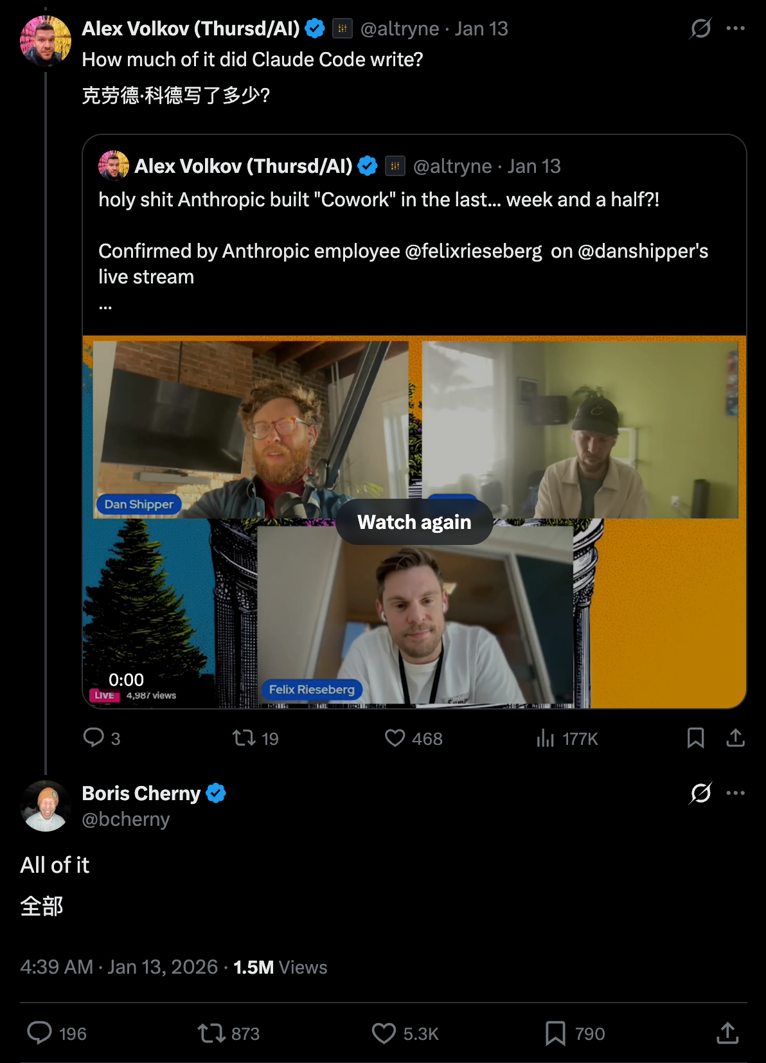
Task: Share Boris Cherny's tweet via share icon
Action: pos(727,1033)
